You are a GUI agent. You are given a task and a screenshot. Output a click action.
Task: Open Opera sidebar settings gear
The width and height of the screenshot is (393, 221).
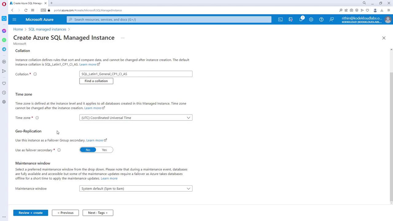4,102
